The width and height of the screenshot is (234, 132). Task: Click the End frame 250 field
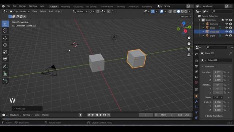184,115
